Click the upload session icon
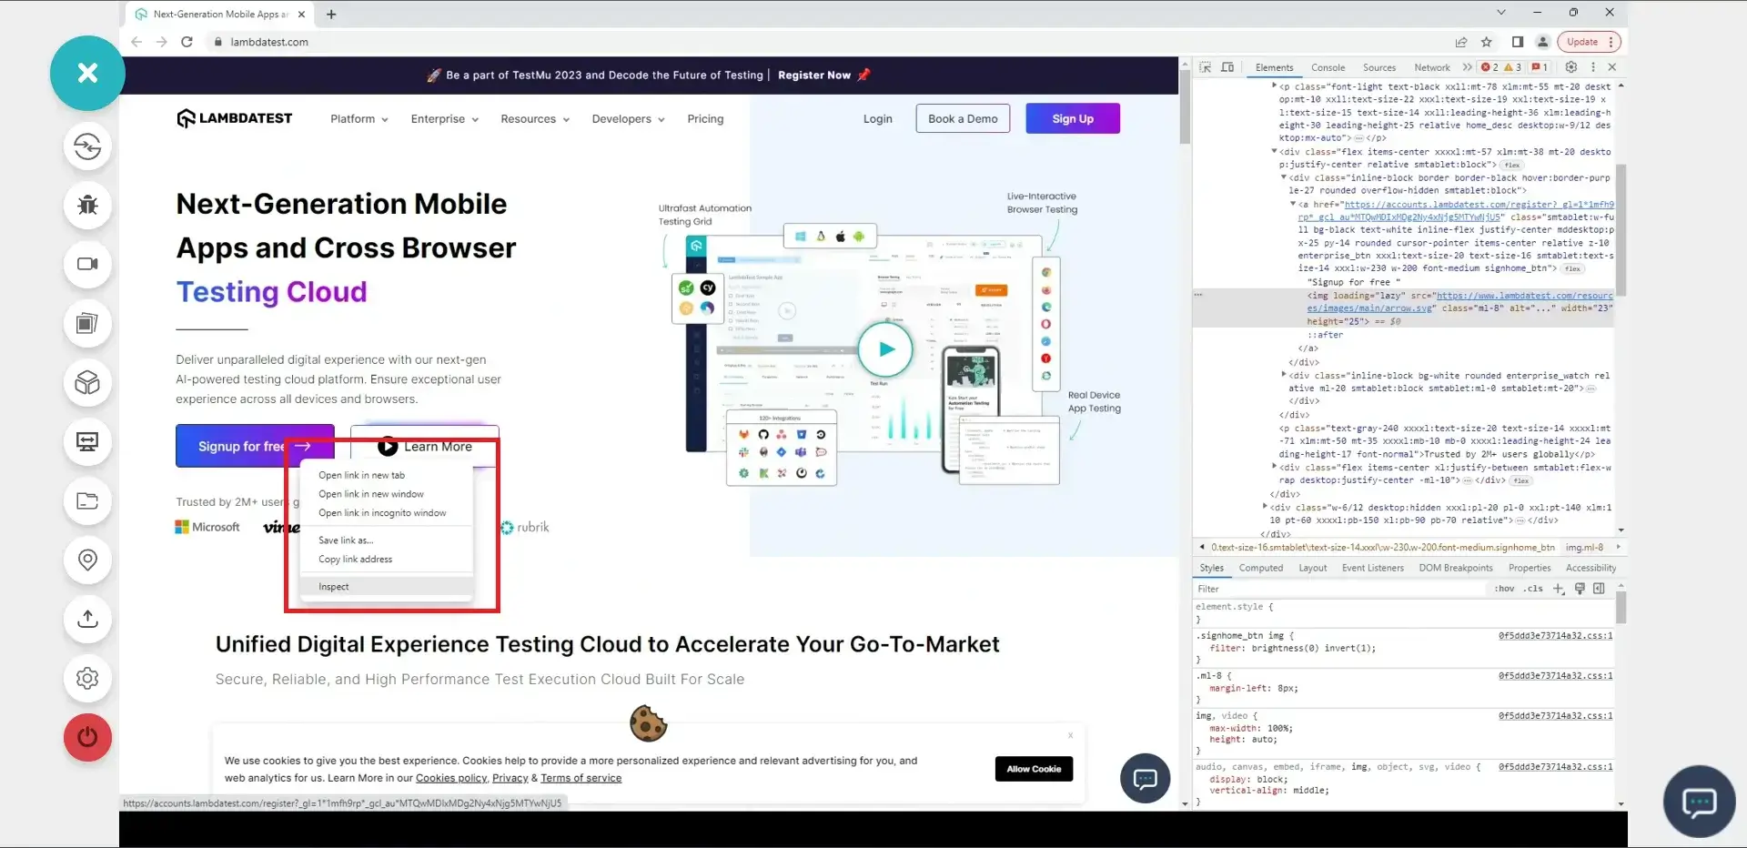The image size is (1747, 848). 87,620
